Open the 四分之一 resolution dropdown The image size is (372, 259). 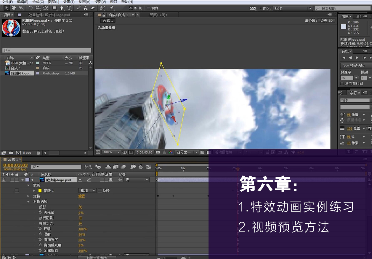[x=187, y=152]
